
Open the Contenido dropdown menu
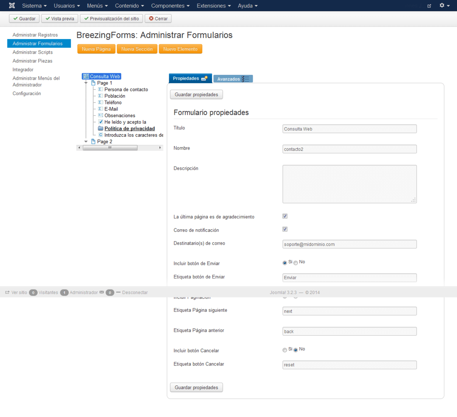[129, 5]
